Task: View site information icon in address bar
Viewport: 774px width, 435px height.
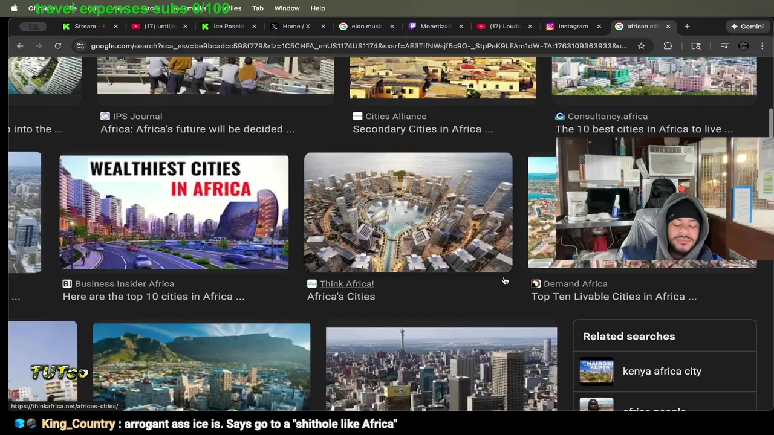Action: tap(80, 46)
